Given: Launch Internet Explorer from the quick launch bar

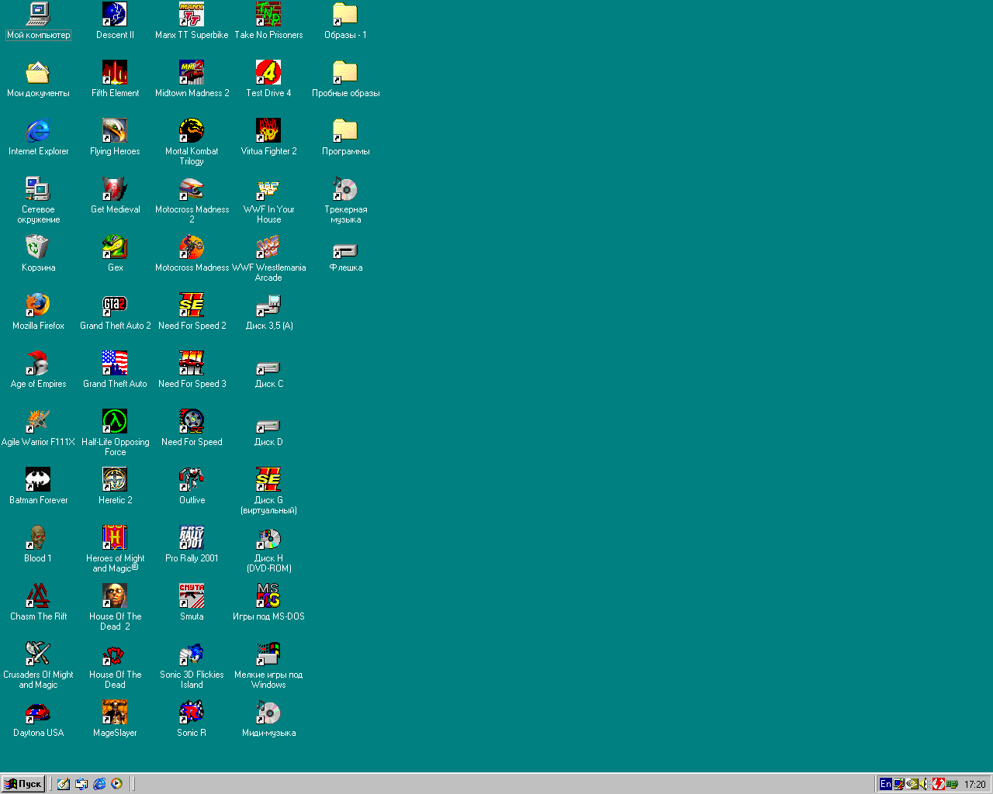Looking at the screenshot, I should 99,784.
